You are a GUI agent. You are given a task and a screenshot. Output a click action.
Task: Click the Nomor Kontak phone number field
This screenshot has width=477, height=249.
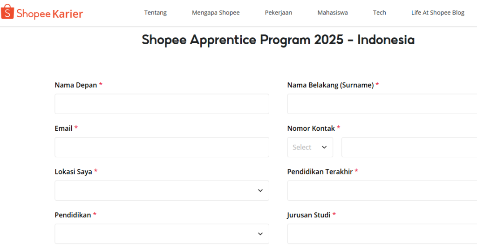pos(409,147)
